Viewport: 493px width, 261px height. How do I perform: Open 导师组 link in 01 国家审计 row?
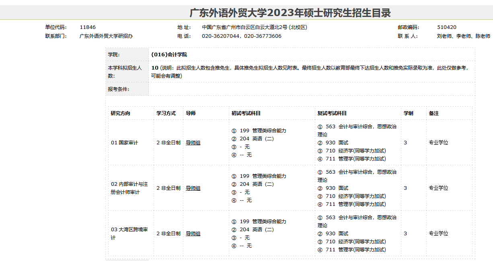pos(193,143)
